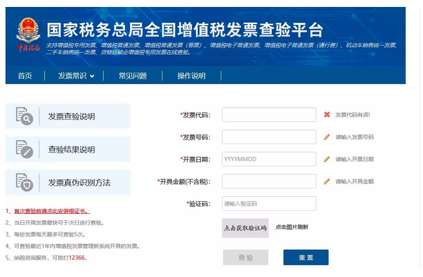Click the 发票代码有误! error message

click(352, 115)
